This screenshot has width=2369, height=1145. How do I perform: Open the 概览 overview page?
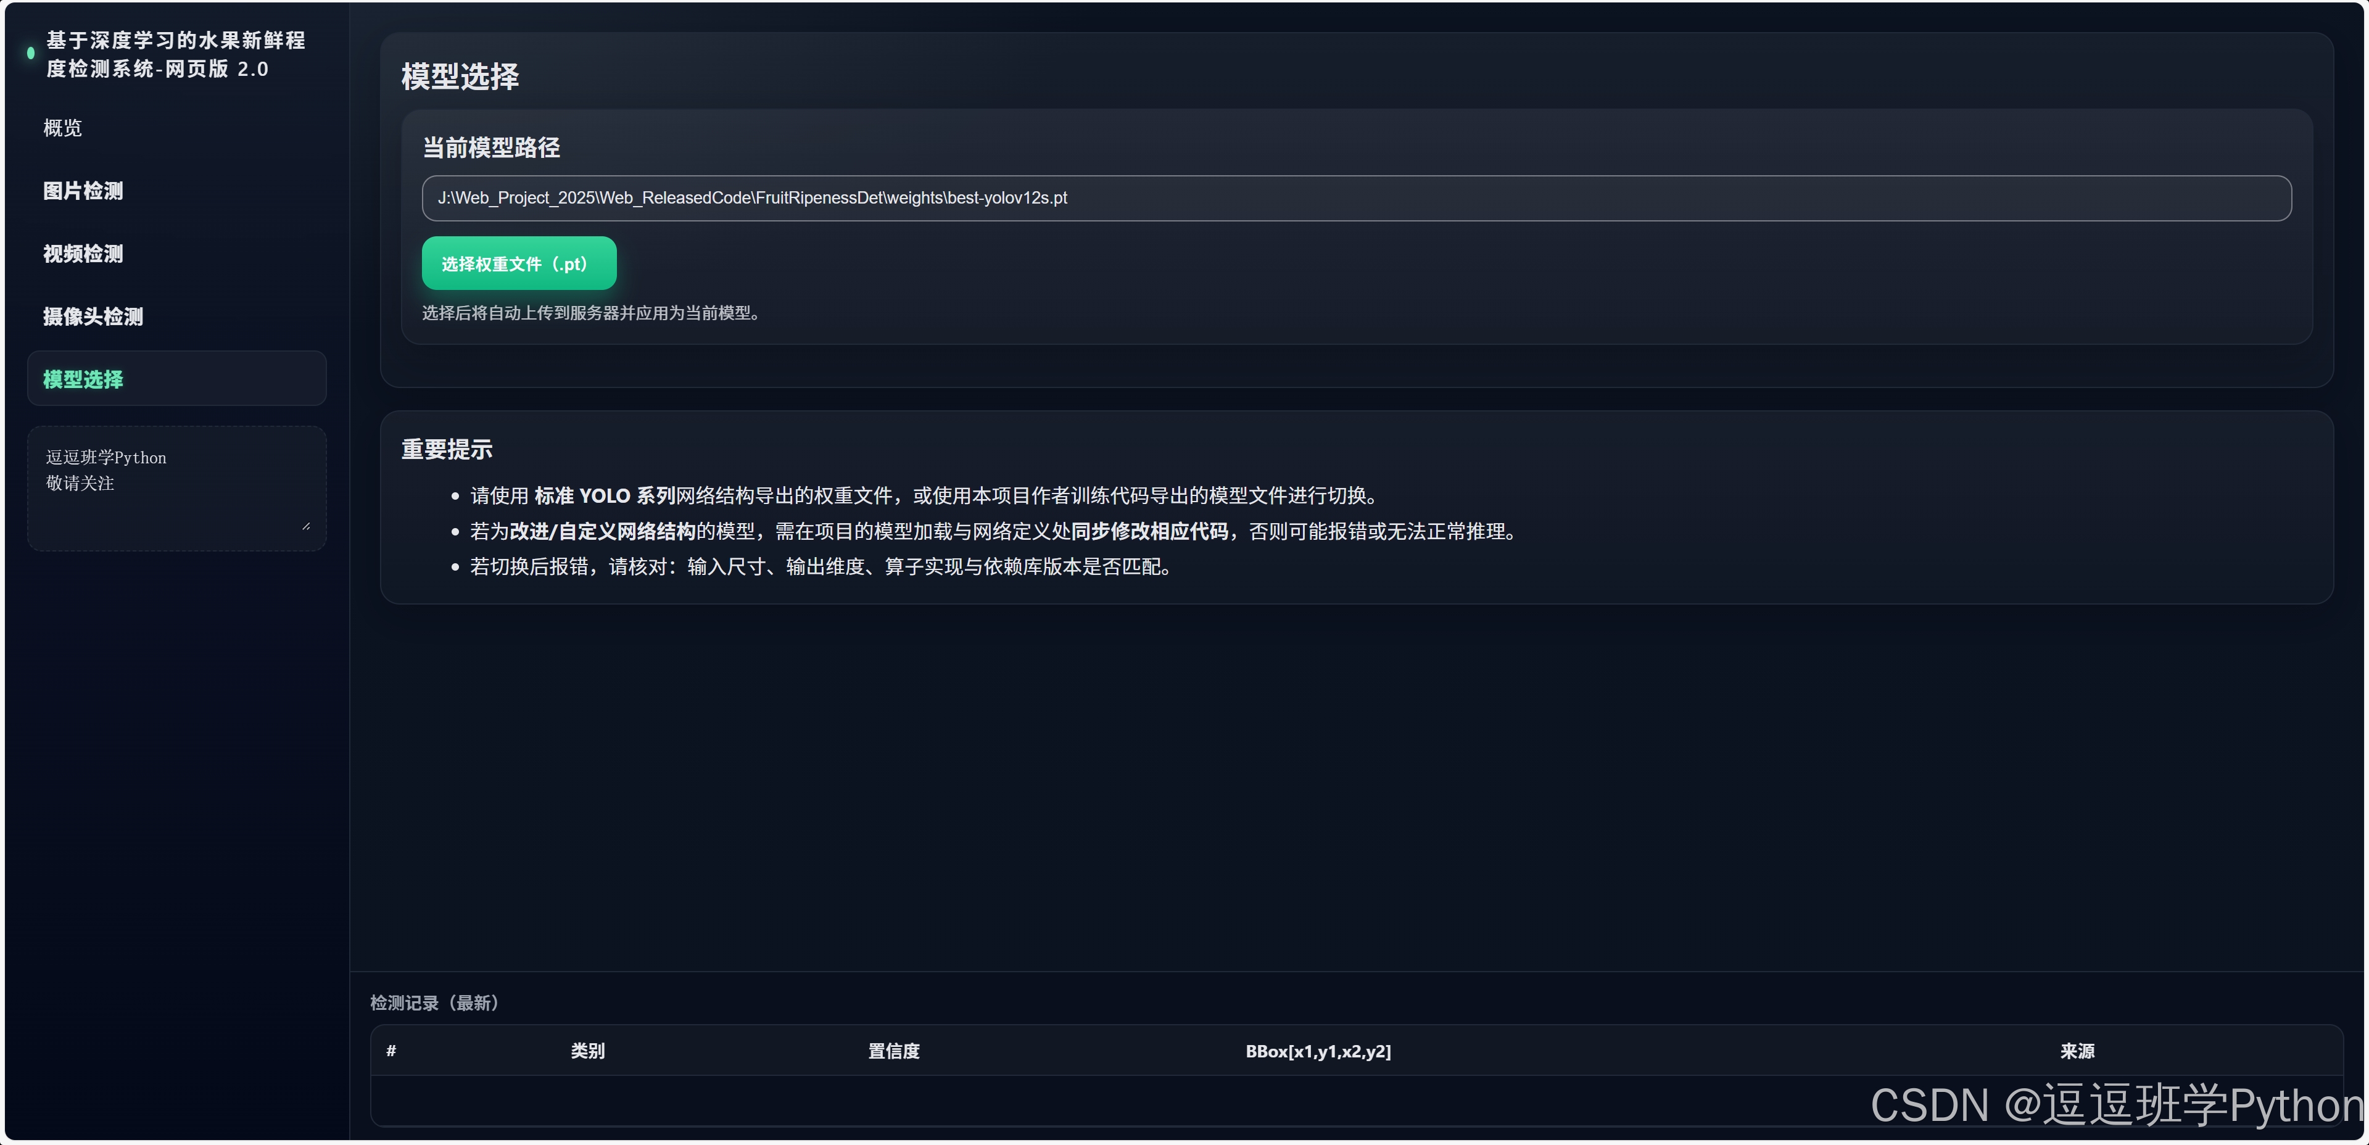pos(62,128)
